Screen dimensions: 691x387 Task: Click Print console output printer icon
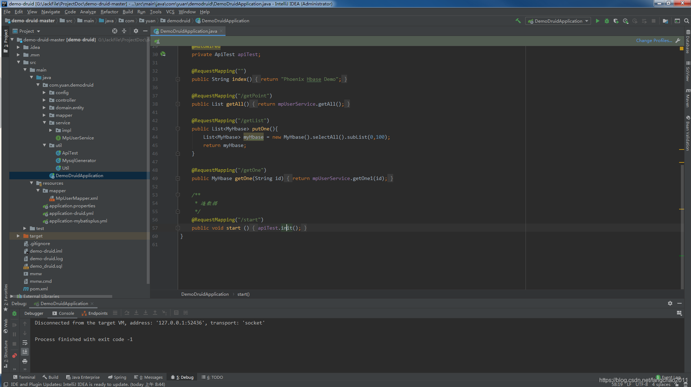pos(25,361)
